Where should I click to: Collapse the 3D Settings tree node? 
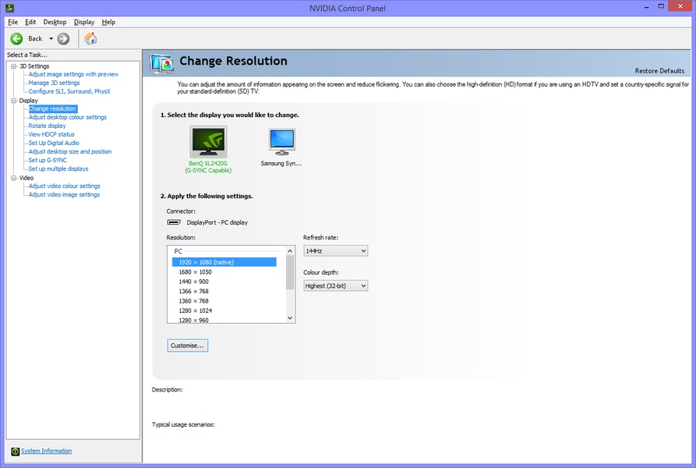pos(14,66)
